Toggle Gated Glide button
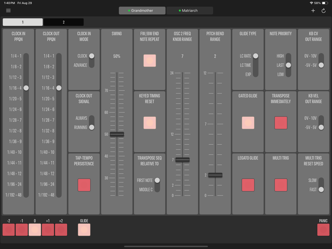Image resolution: width=332 pixels, height=249 pixels. (x=248, y=123)
